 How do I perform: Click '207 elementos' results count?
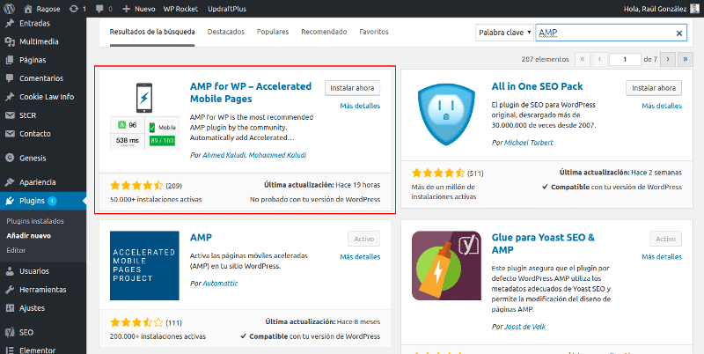545,59
